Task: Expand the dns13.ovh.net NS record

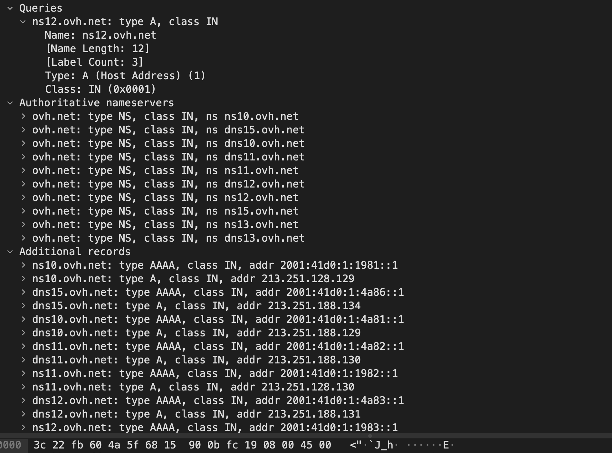Action: tap(23, 238)
